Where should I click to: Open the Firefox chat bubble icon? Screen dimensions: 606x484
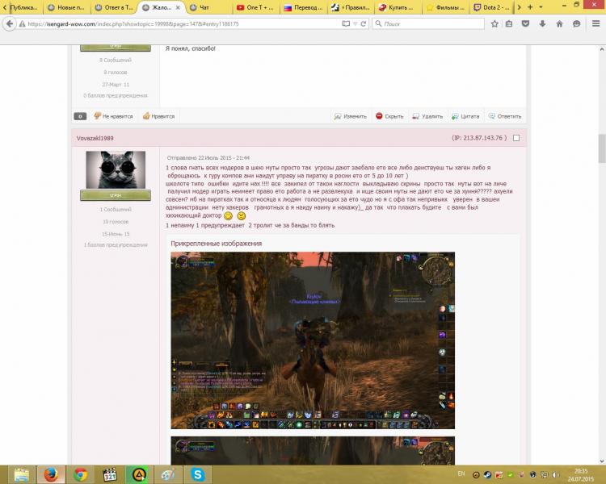(x=576, y=24)
